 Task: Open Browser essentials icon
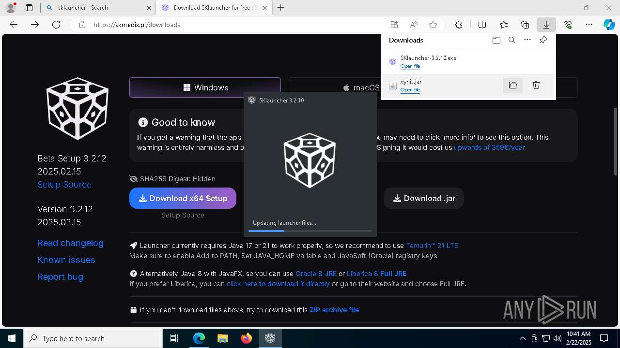[x=568, y=25]
